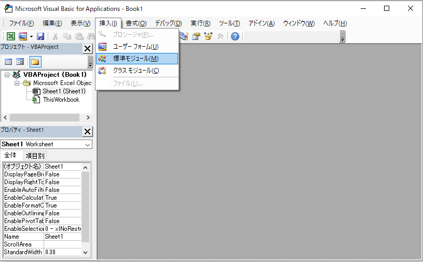Click the Find binoculars icon
Image resolution: width=423 pixels, height=262 pixels.
tap(91, 36)
